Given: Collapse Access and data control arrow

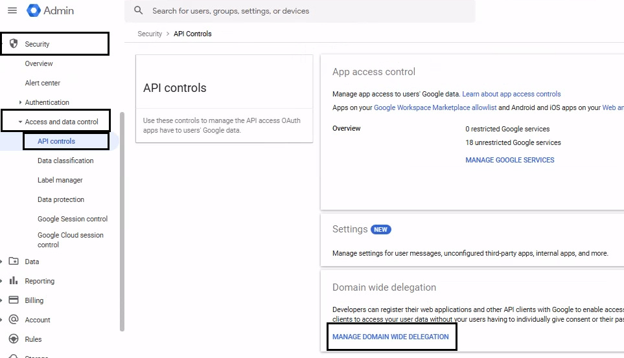Looking at the screenshot, I should coord(20,122).
